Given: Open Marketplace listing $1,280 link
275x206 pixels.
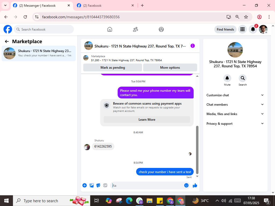Looking at the screenshot, I should tap(126, 60).
